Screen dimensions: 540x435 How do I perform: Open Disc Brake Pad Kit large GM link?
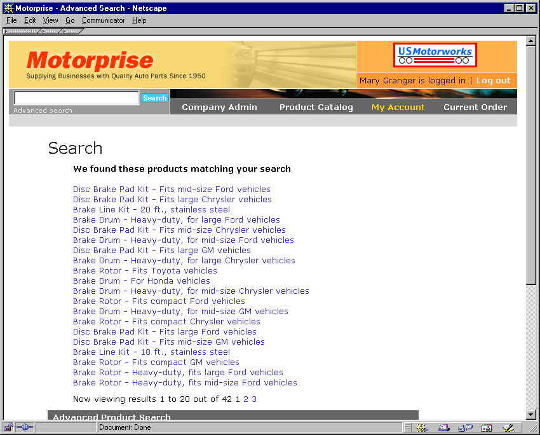(162, 250)
